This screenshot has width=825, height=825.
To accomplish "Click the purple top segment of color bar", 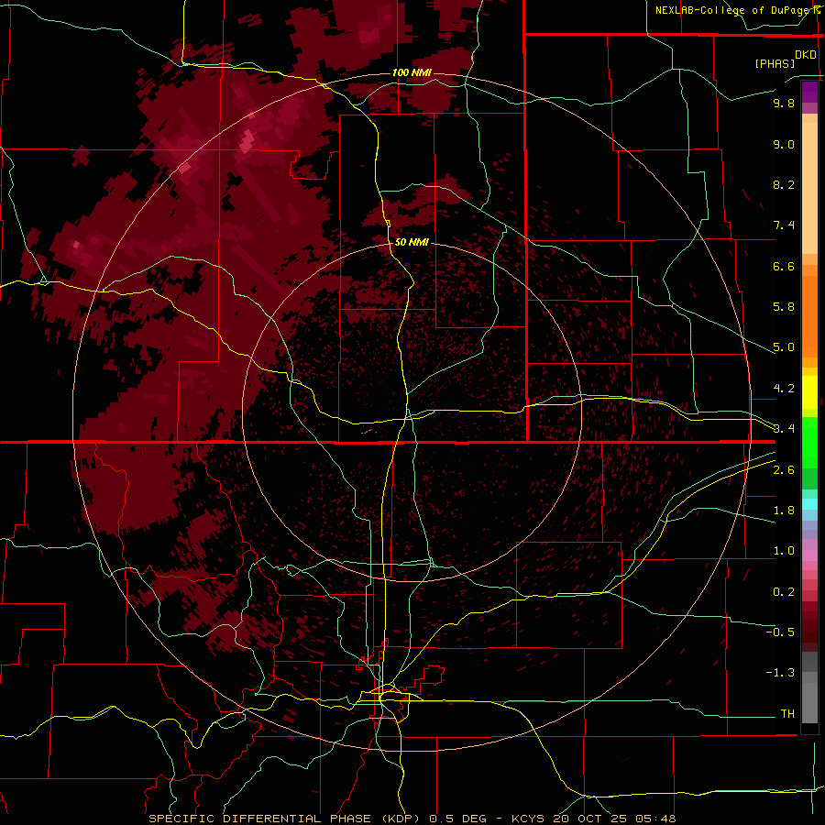I will pos(809,92).
